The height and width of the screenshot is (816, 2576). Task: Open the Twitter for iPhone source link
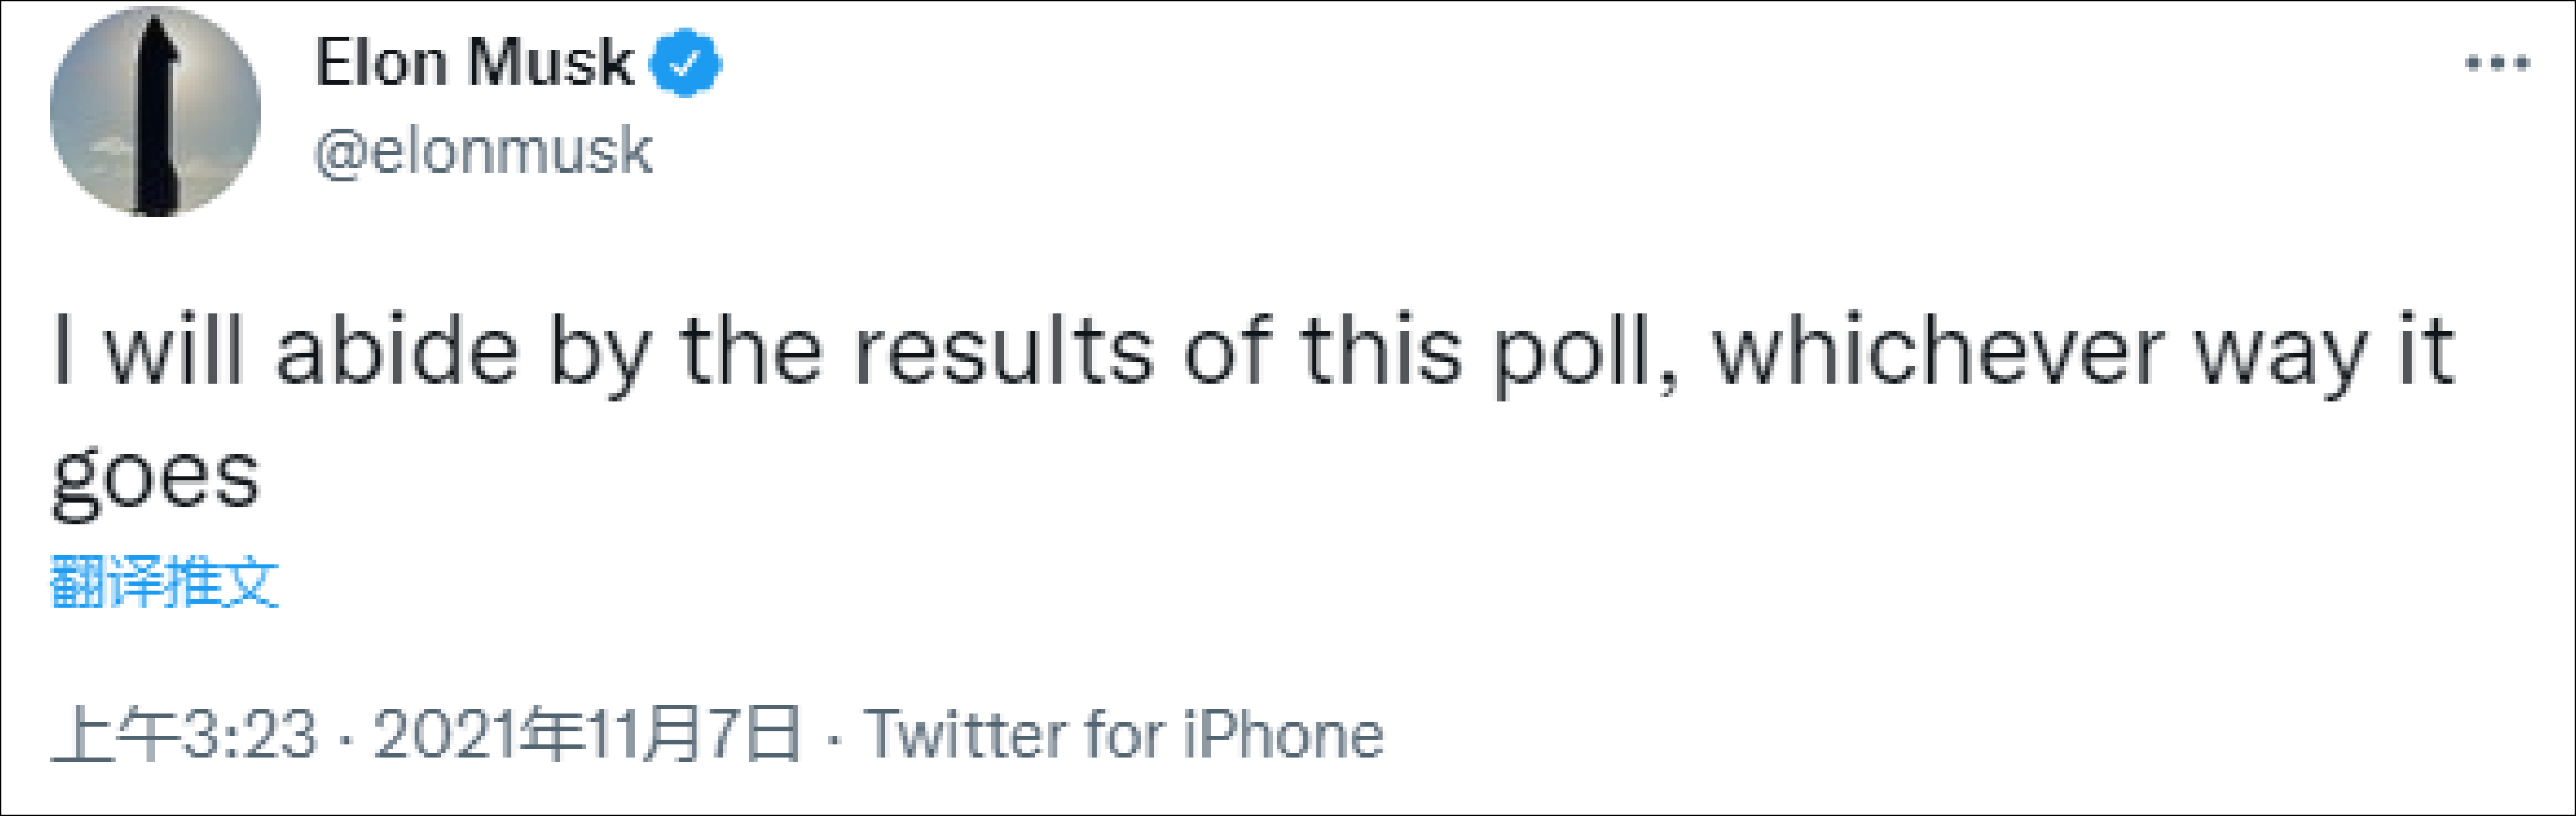pos(1124,735)
